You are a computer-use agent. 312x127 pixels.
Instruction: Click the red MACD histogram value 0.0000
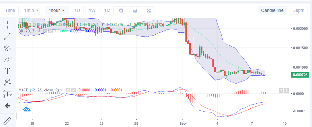(85, 90)
